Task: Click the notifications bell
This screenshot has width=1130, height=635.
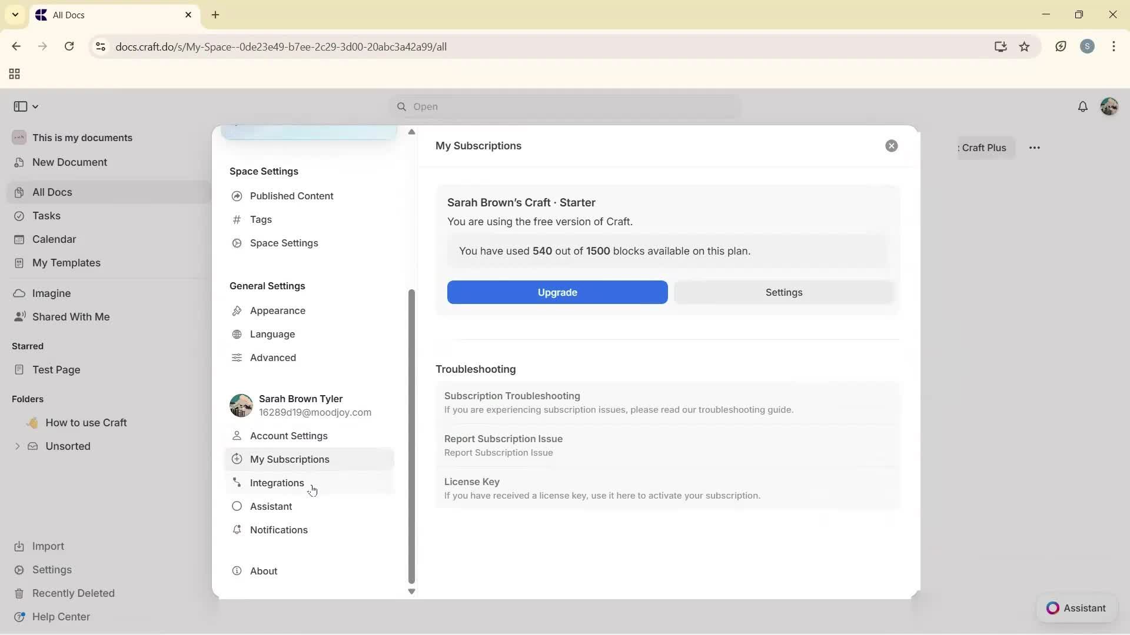Action: pyautogui.click(x=1084, y=106)
